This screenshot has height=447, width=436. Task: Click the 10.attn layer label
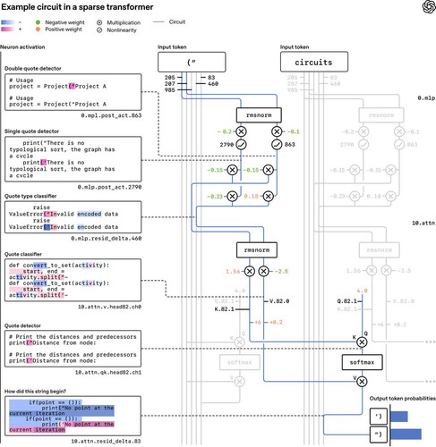click(423, 223)
